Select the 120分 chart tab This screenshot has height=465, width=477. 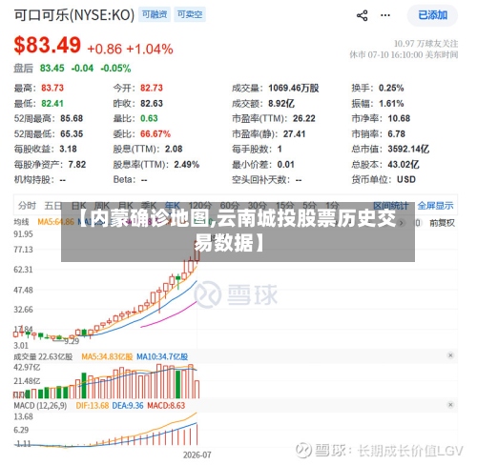[x=200, y=206]
